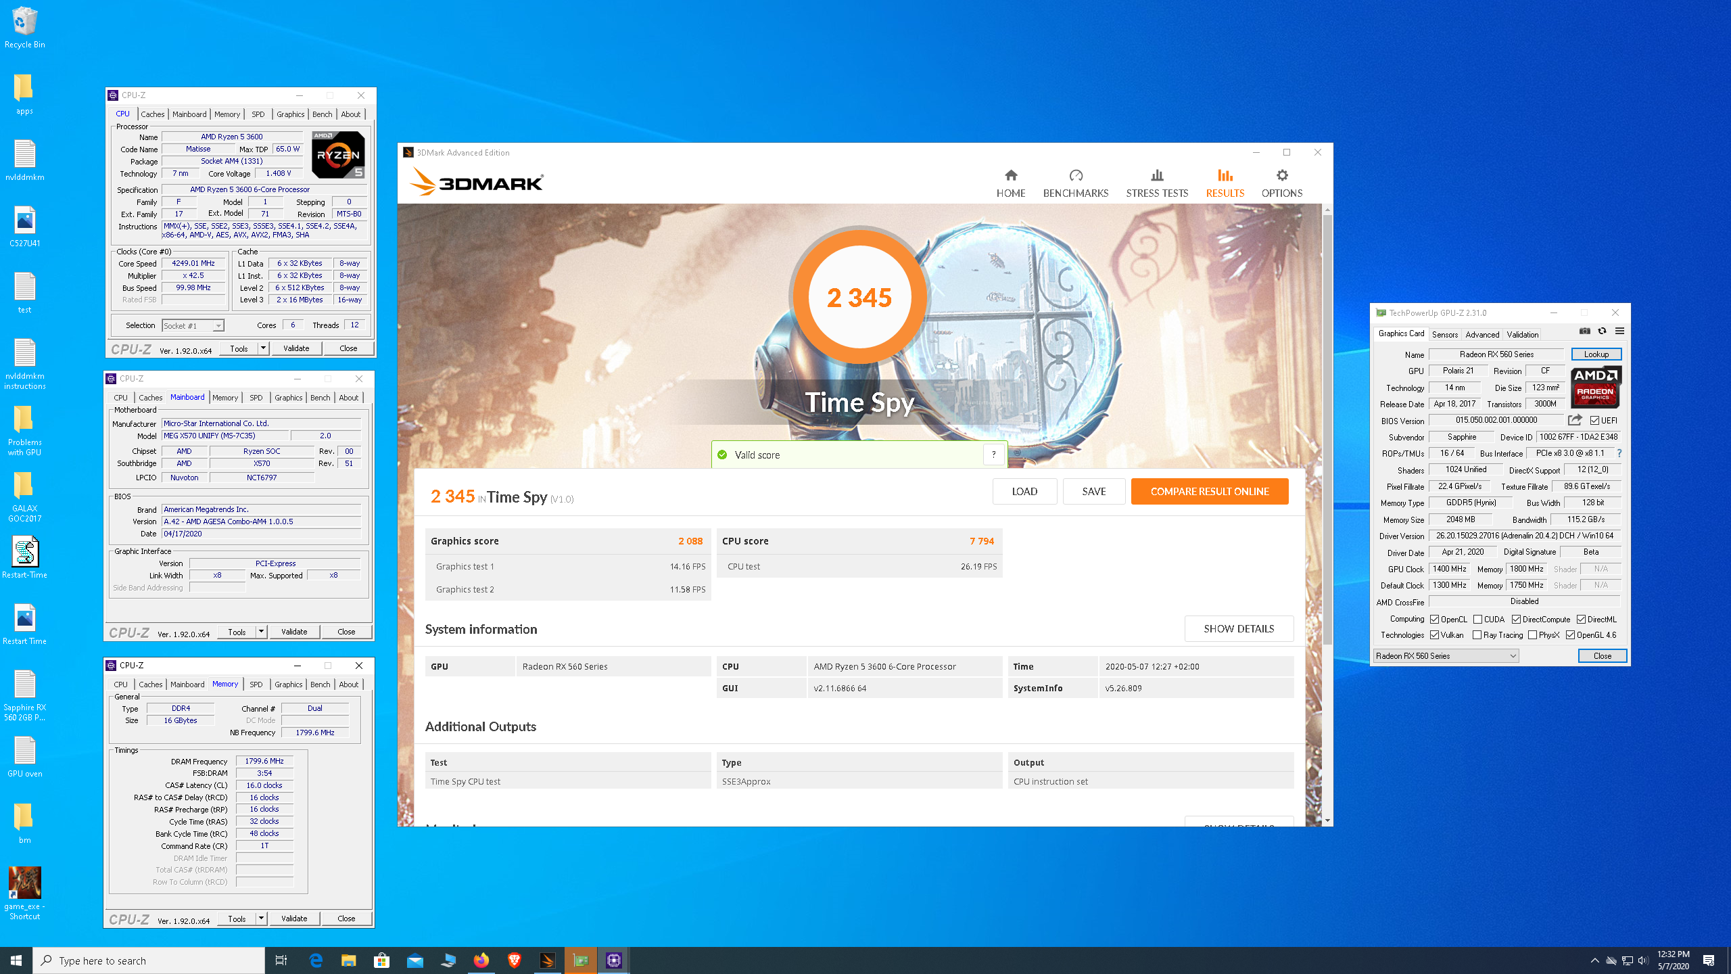Open Bench tab in the top CPU-Z window

coord(322,114)
